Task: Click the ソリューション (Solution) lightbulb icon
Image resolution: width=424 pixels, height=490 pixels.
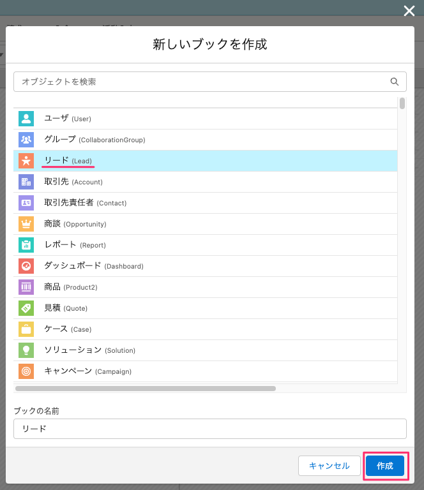Action: [x=26, y=350]
